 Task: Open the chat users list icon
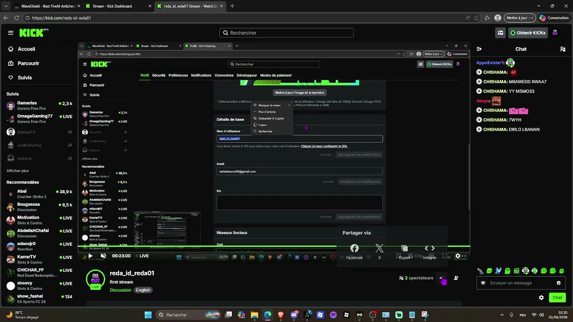[x=563, y=49]
